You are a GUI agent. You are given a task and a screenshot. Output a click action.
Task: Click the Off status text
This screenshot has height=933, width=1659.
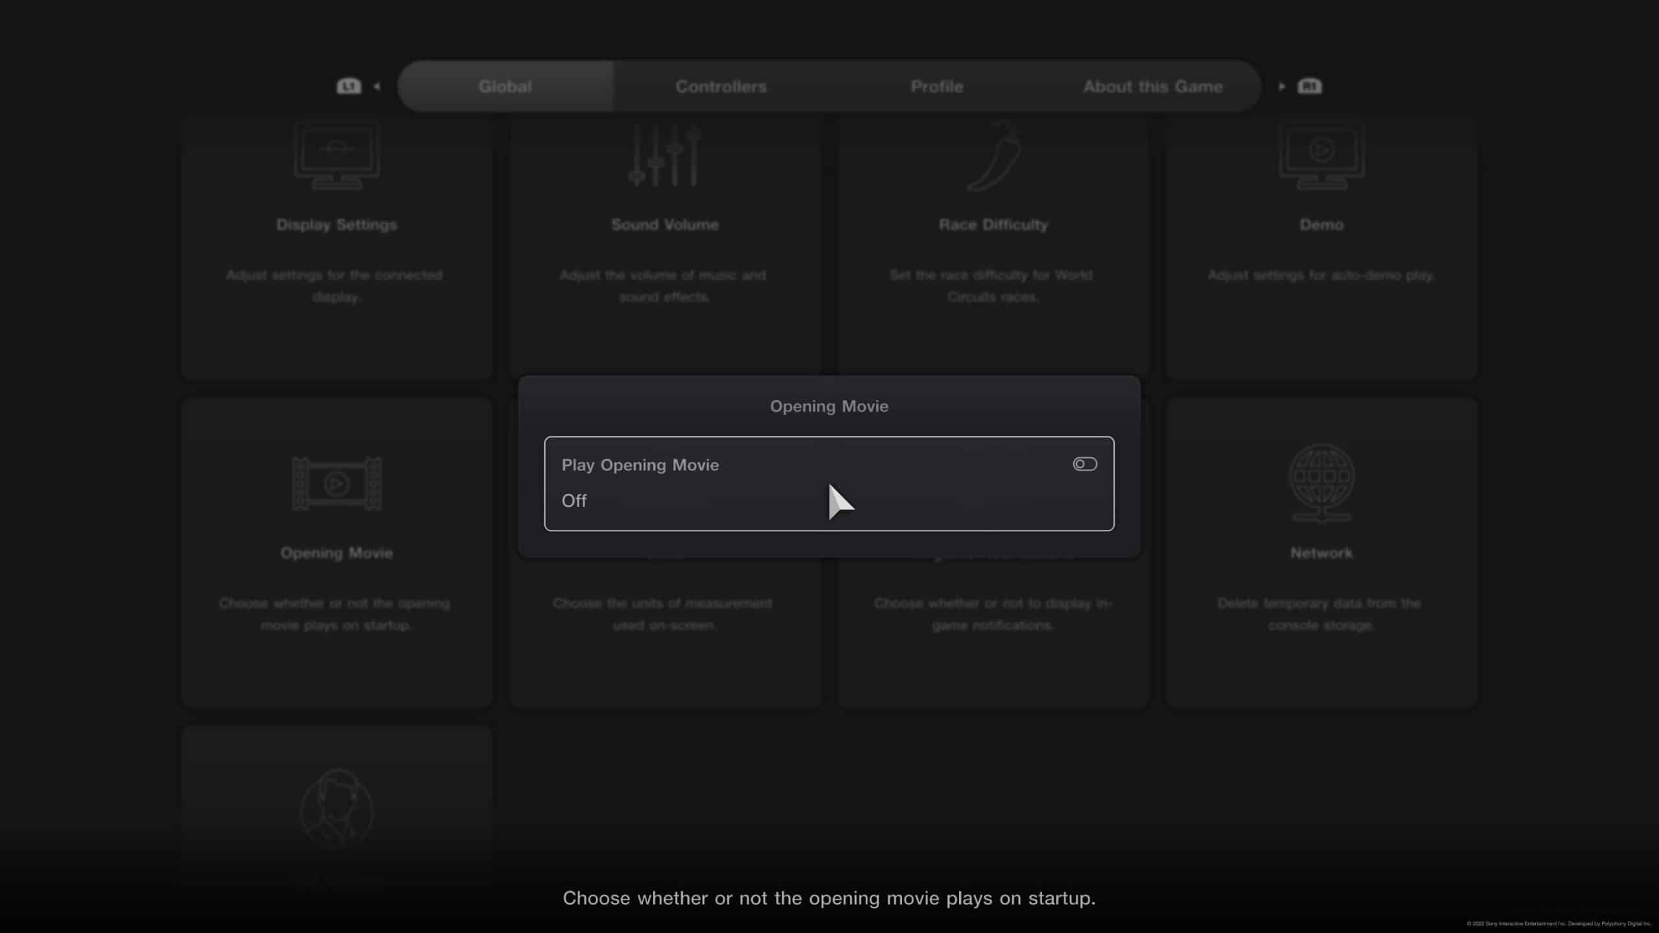tap(574, 501)
